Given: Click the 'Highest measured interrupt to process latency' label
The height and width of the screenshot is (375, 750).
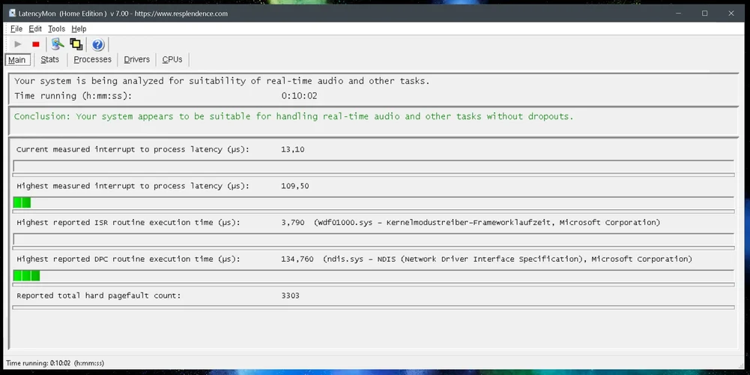Looking at the screenshot, I should point(133,186).
